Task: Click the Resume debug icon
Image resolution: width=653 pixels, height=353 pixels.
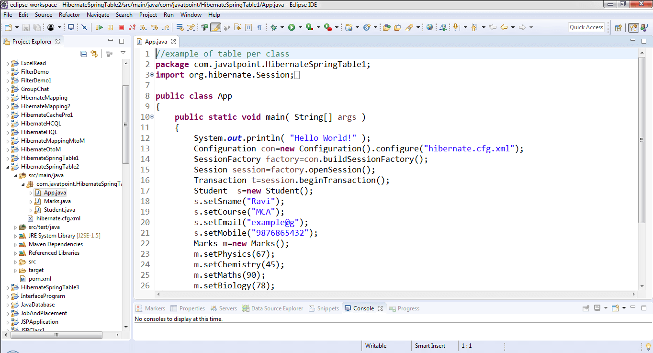Action: (x=99, y=27)
